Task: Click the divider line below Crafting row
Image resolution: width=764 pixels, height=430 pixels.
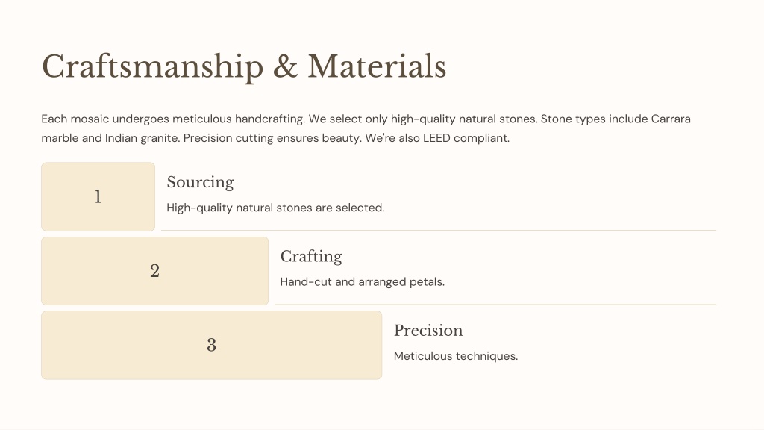Action: point(495,305)
